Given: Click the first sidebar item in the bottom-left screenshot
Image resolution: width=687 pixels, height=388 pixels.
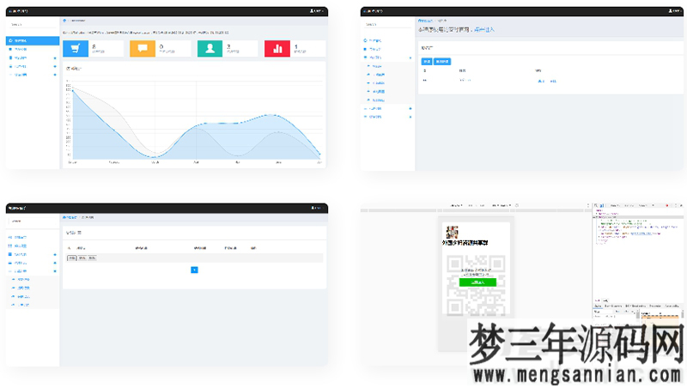Looking at the screenshot, I should [x=18, y=238].
